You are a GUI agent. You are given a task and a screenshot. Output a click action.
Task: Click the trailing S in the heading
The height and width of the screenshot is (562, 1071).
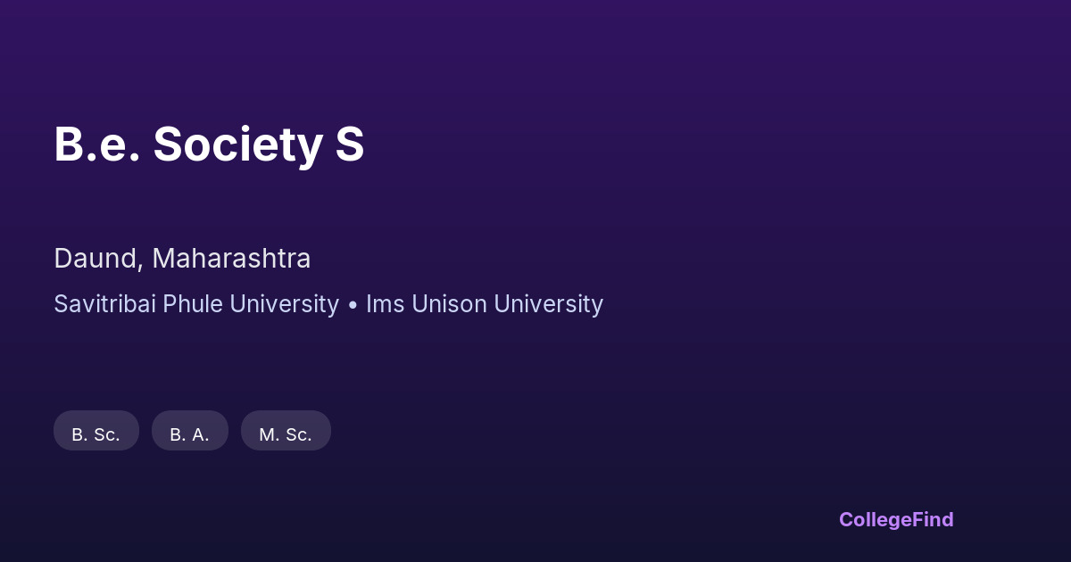pos(350,145)
